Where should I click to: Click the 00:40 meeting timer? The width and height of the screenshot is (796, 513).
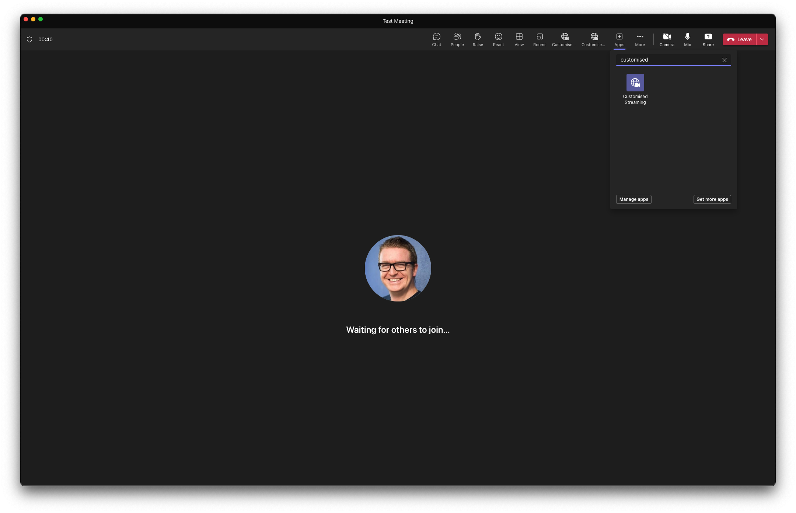click(x=45, y=39)
